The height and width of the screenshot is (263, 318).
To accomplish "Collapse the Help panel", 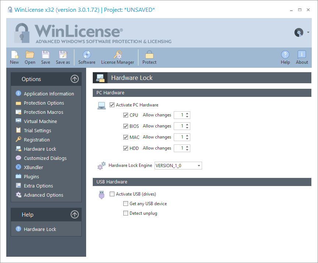I will coord(75,214).
